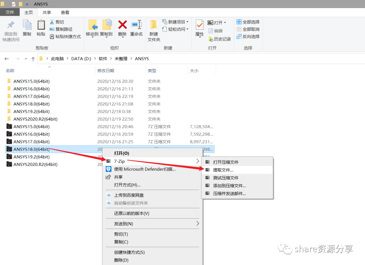Open the File (文件) ribbon tab
The width and height of the screenshot is (365, 265).
tap(10, 12)
